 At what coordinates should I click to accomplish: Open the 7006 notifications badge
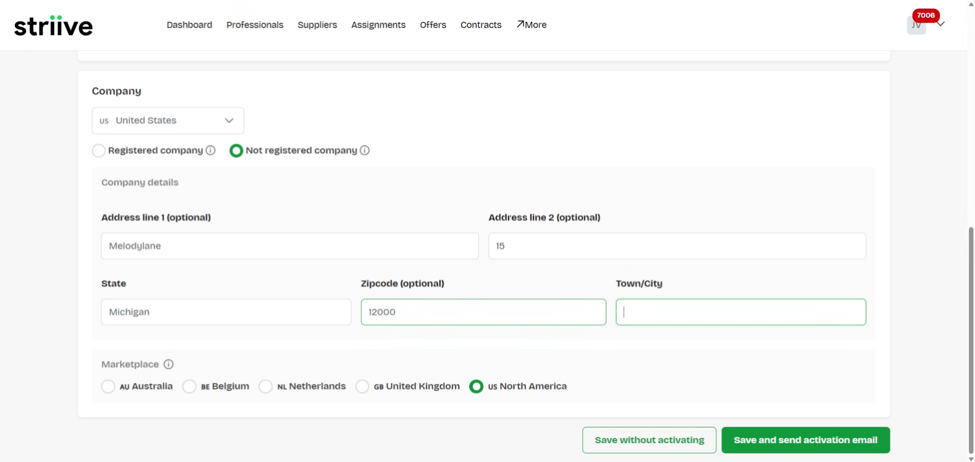925,15
